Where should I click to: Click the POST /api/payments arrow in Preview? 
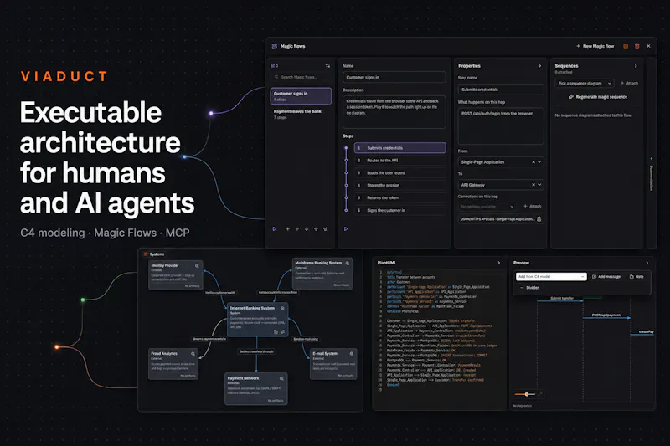(x=606, y=316)
